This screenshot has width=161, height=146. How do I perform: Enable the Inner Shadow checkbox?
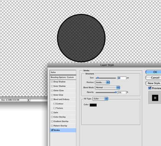52,86
